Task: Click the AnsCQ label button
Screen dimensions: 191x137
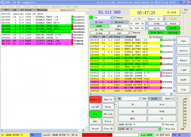Action: tap(155, 98)
